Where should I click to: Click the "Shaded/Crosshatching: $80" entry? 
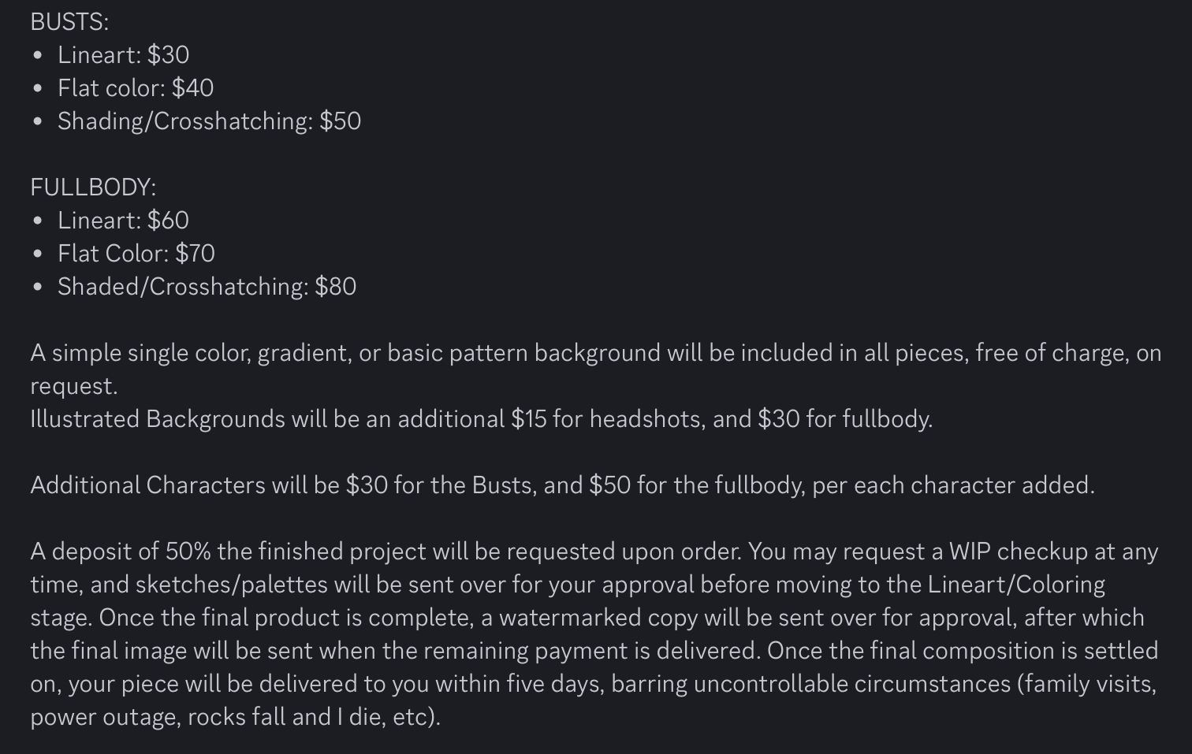click(207, 287)
